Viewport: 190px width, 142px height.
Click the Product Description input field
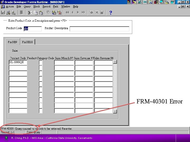point(99,29)
